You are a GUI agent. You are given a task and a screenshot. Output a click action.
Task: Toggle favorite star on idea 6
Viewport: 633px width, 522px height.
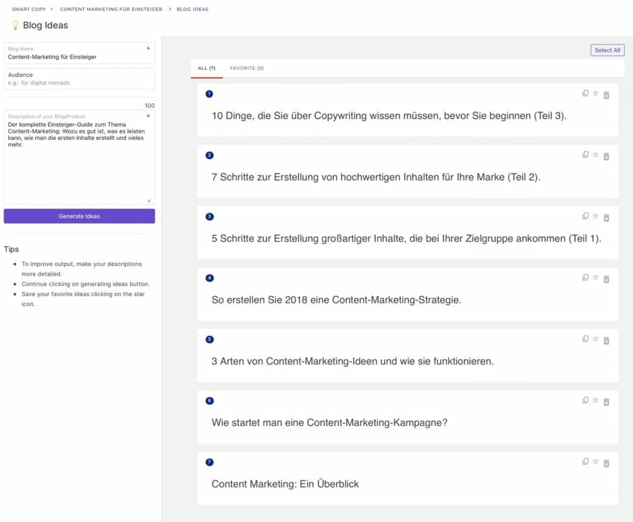pos(595,401)
